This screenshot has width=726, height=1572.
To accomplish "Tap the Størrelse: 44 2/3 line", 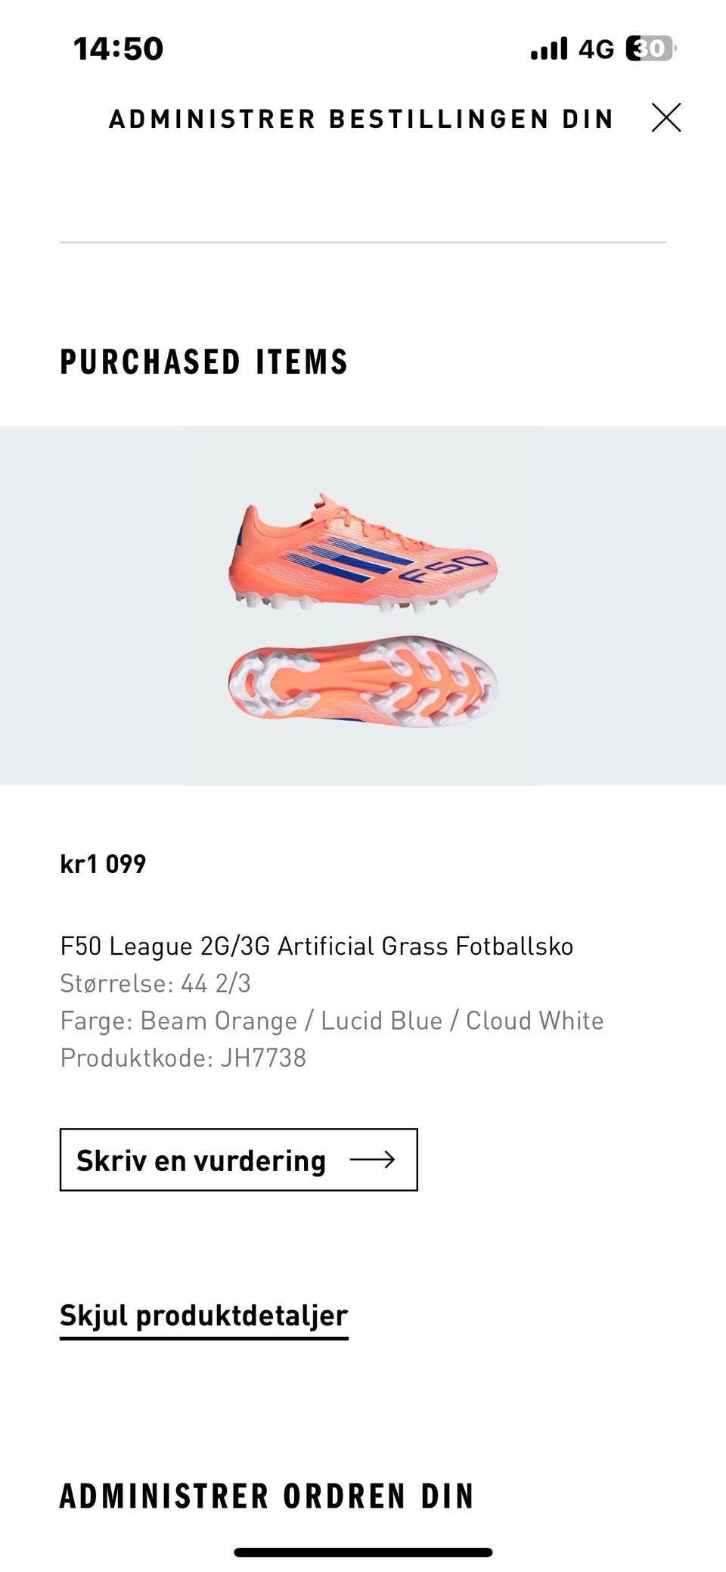I will [155, 983].
